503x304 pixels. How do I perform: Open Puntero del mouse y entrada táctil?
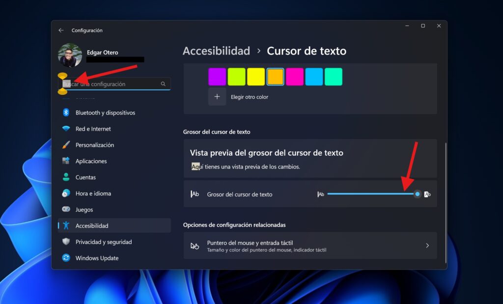310,246
